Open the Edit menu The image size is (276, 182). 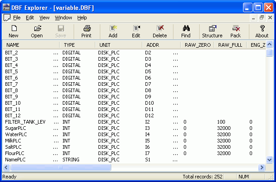(30, 18)
